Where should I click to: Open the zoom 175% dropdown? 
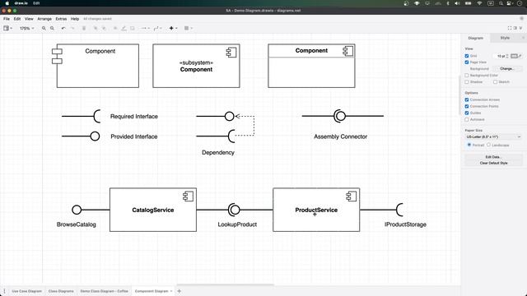(26, 28)
